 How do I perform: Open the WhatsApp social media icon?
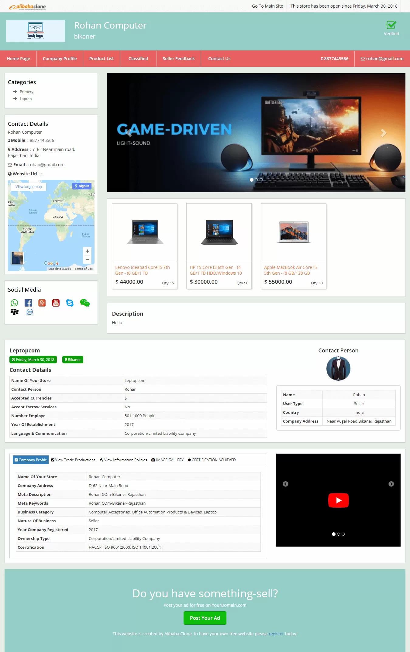tap(14, 303)
